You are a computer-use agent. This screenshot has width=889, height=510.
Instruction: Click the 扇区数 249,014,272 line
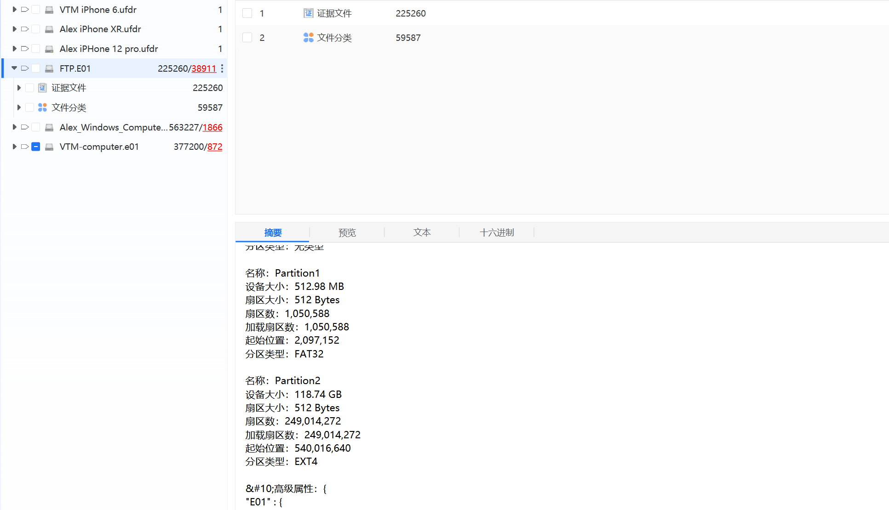pos(293,421)
